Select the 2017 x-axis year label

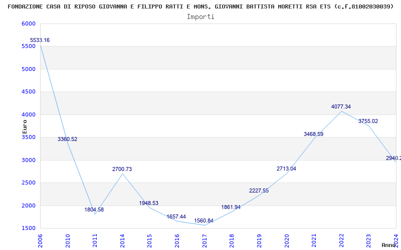pos(205,241)
